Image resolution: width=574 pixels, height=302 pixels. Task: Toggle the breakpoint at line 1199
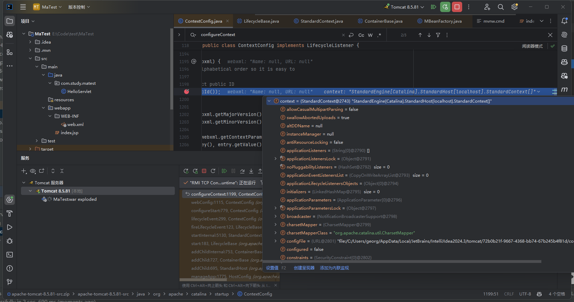click(x=187, y=92)
